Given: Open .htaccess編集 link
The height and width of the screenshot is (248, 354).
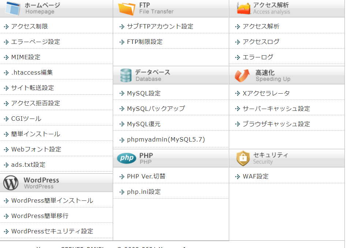Looking at the screenshot, I should (x=32, y=72).
